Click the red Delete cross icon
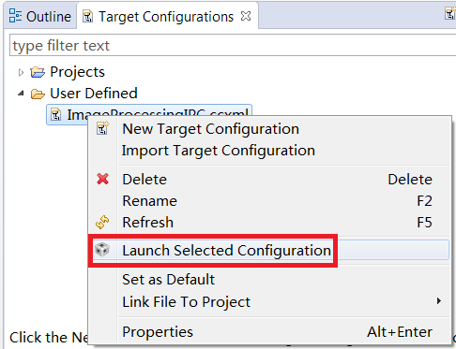The height and width of the screenshot is (349, 456). click(x=102, y=179)
